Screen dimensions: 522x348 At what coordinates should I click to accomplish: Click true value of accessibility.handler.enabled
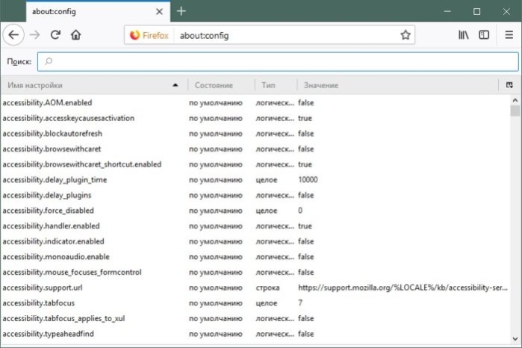(x=305, y=226)
